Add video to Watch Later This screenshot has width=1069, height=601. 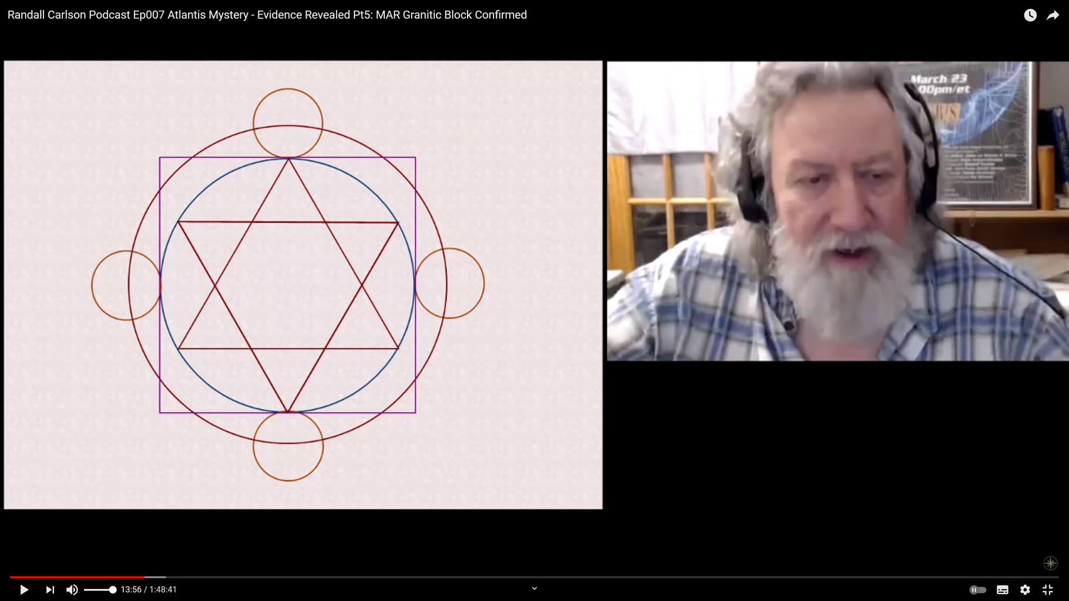tap(1030, 15)
